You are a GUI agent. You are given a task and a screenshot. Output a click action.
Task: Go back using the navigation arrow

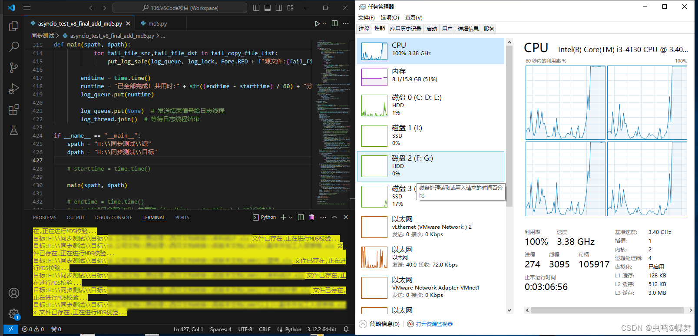point(92,8)
